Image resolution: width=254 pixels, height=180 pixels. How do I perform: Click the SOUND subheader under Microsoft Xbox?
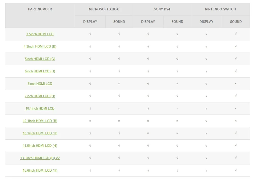[x=119, y=22]
